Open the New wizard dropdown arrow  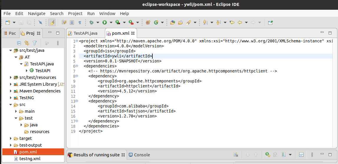(14, 22)
